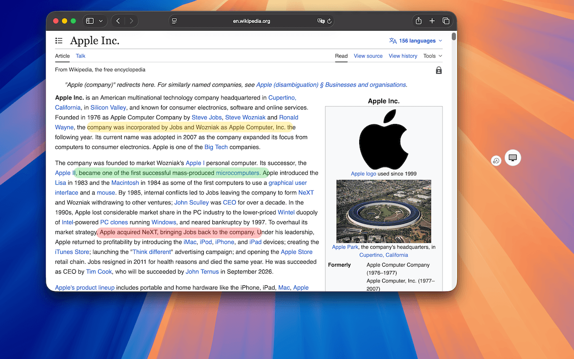
Task: Open the NeXT link
Action: [x=306, y=192]
